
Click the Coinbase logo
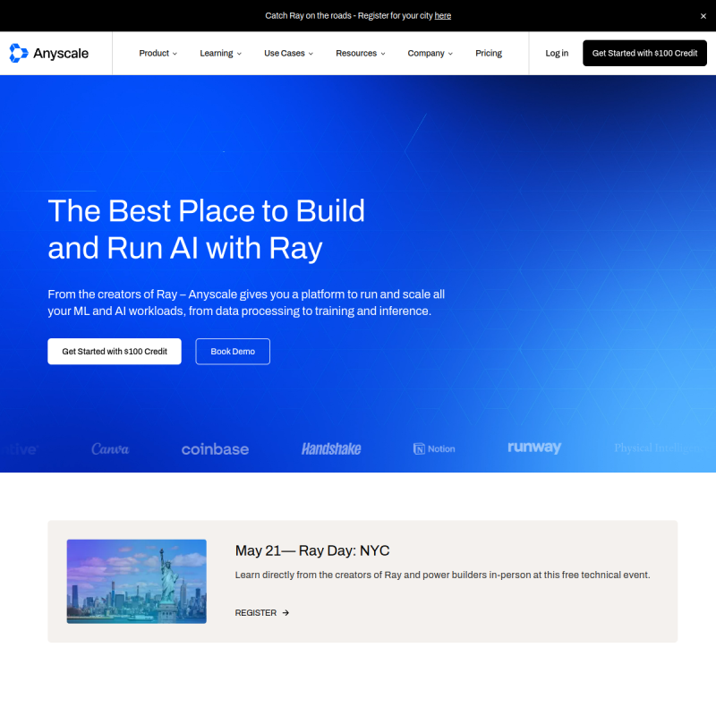(215, 448)
